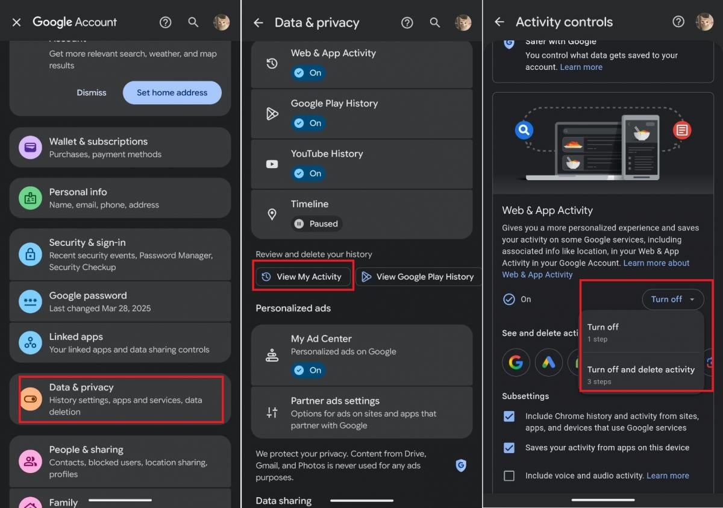The width and height of the screenshot is (723, 508).
Task: Open the Turn off dropdown button
Action: point(672,299)
